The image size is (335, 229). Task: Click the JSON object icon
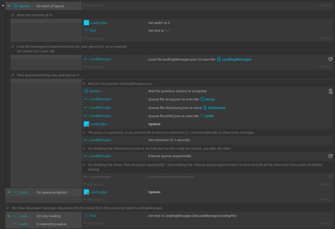(202, 116)
